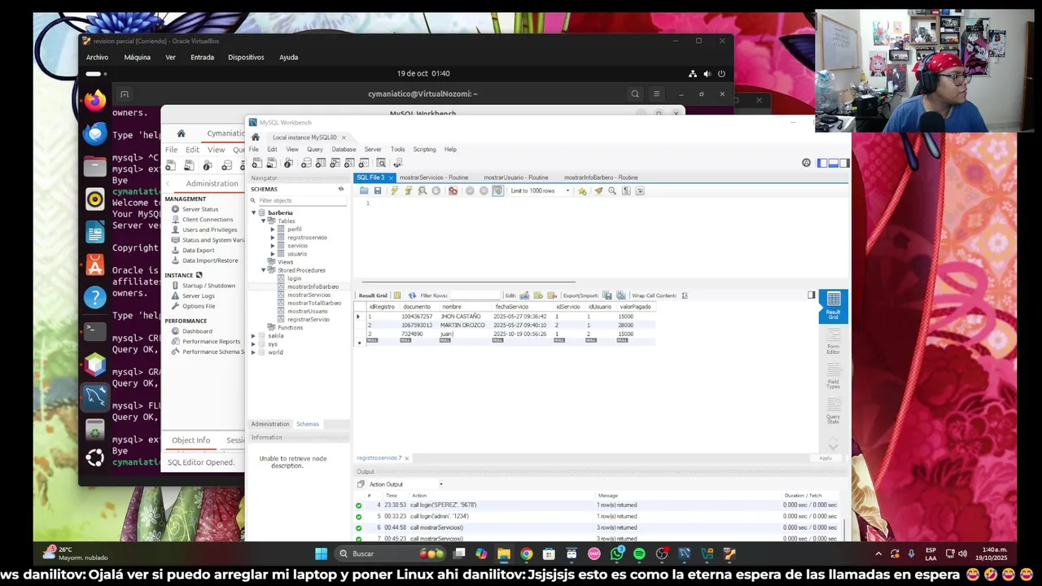This screenshot has height=586, width=1042.
Task: Click the Open SQL script folder icon
Action: (x=364, y=190)
